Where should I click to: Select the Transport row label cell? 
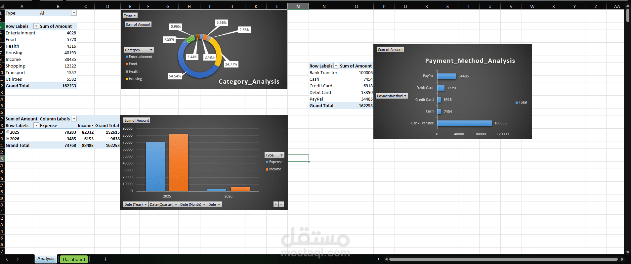click(22, 72)
